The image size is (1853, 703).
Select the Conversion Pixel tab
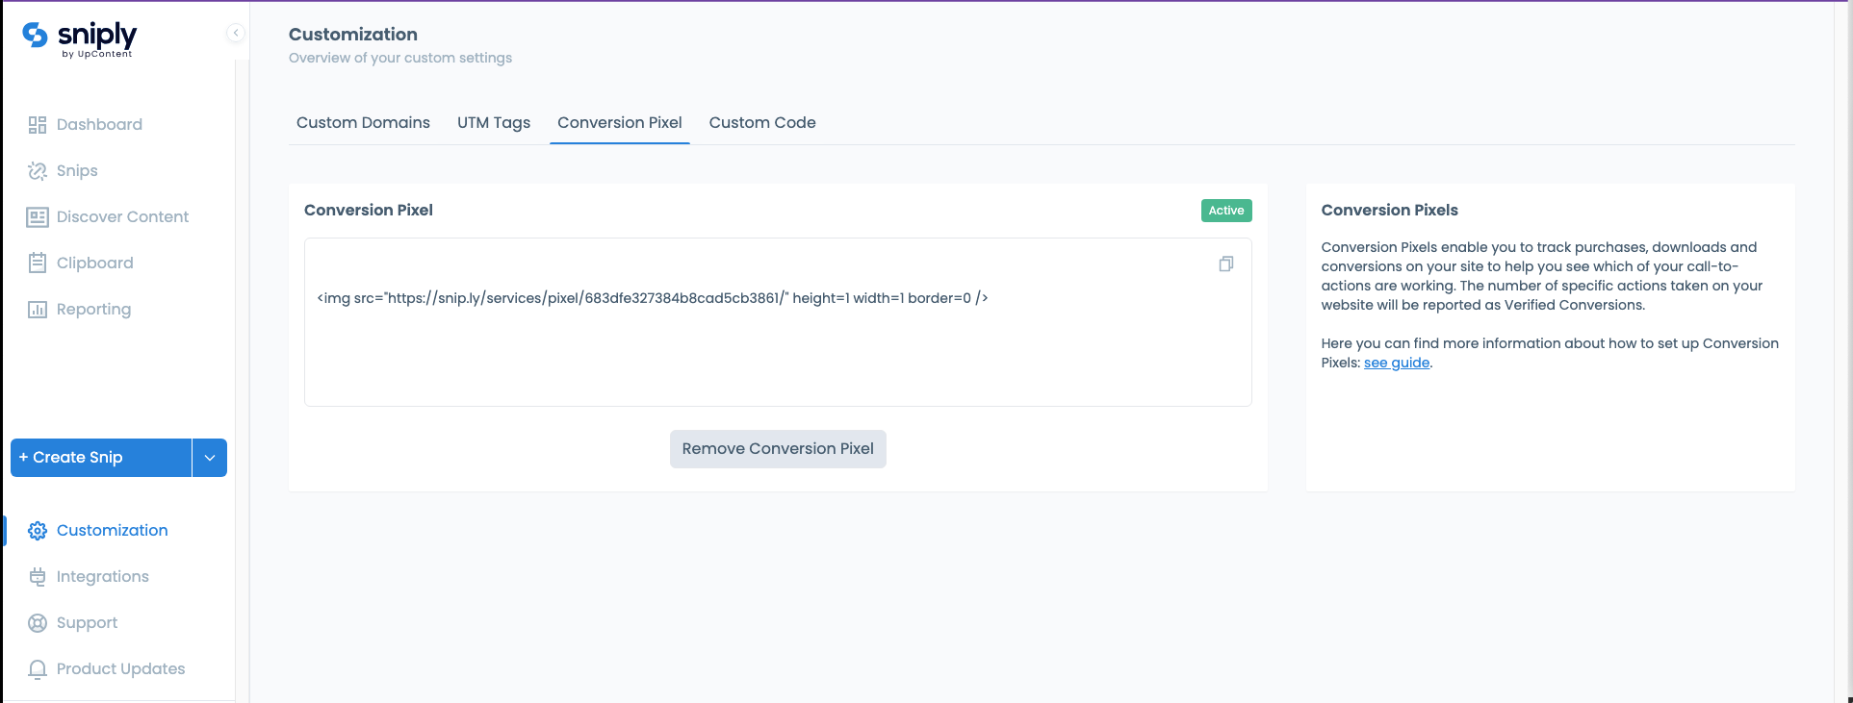(620, 122)
